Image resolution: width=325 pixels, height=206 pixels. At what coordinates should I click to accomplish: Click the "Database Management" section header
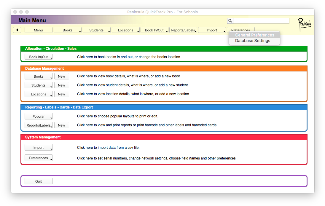pos(44,68)
